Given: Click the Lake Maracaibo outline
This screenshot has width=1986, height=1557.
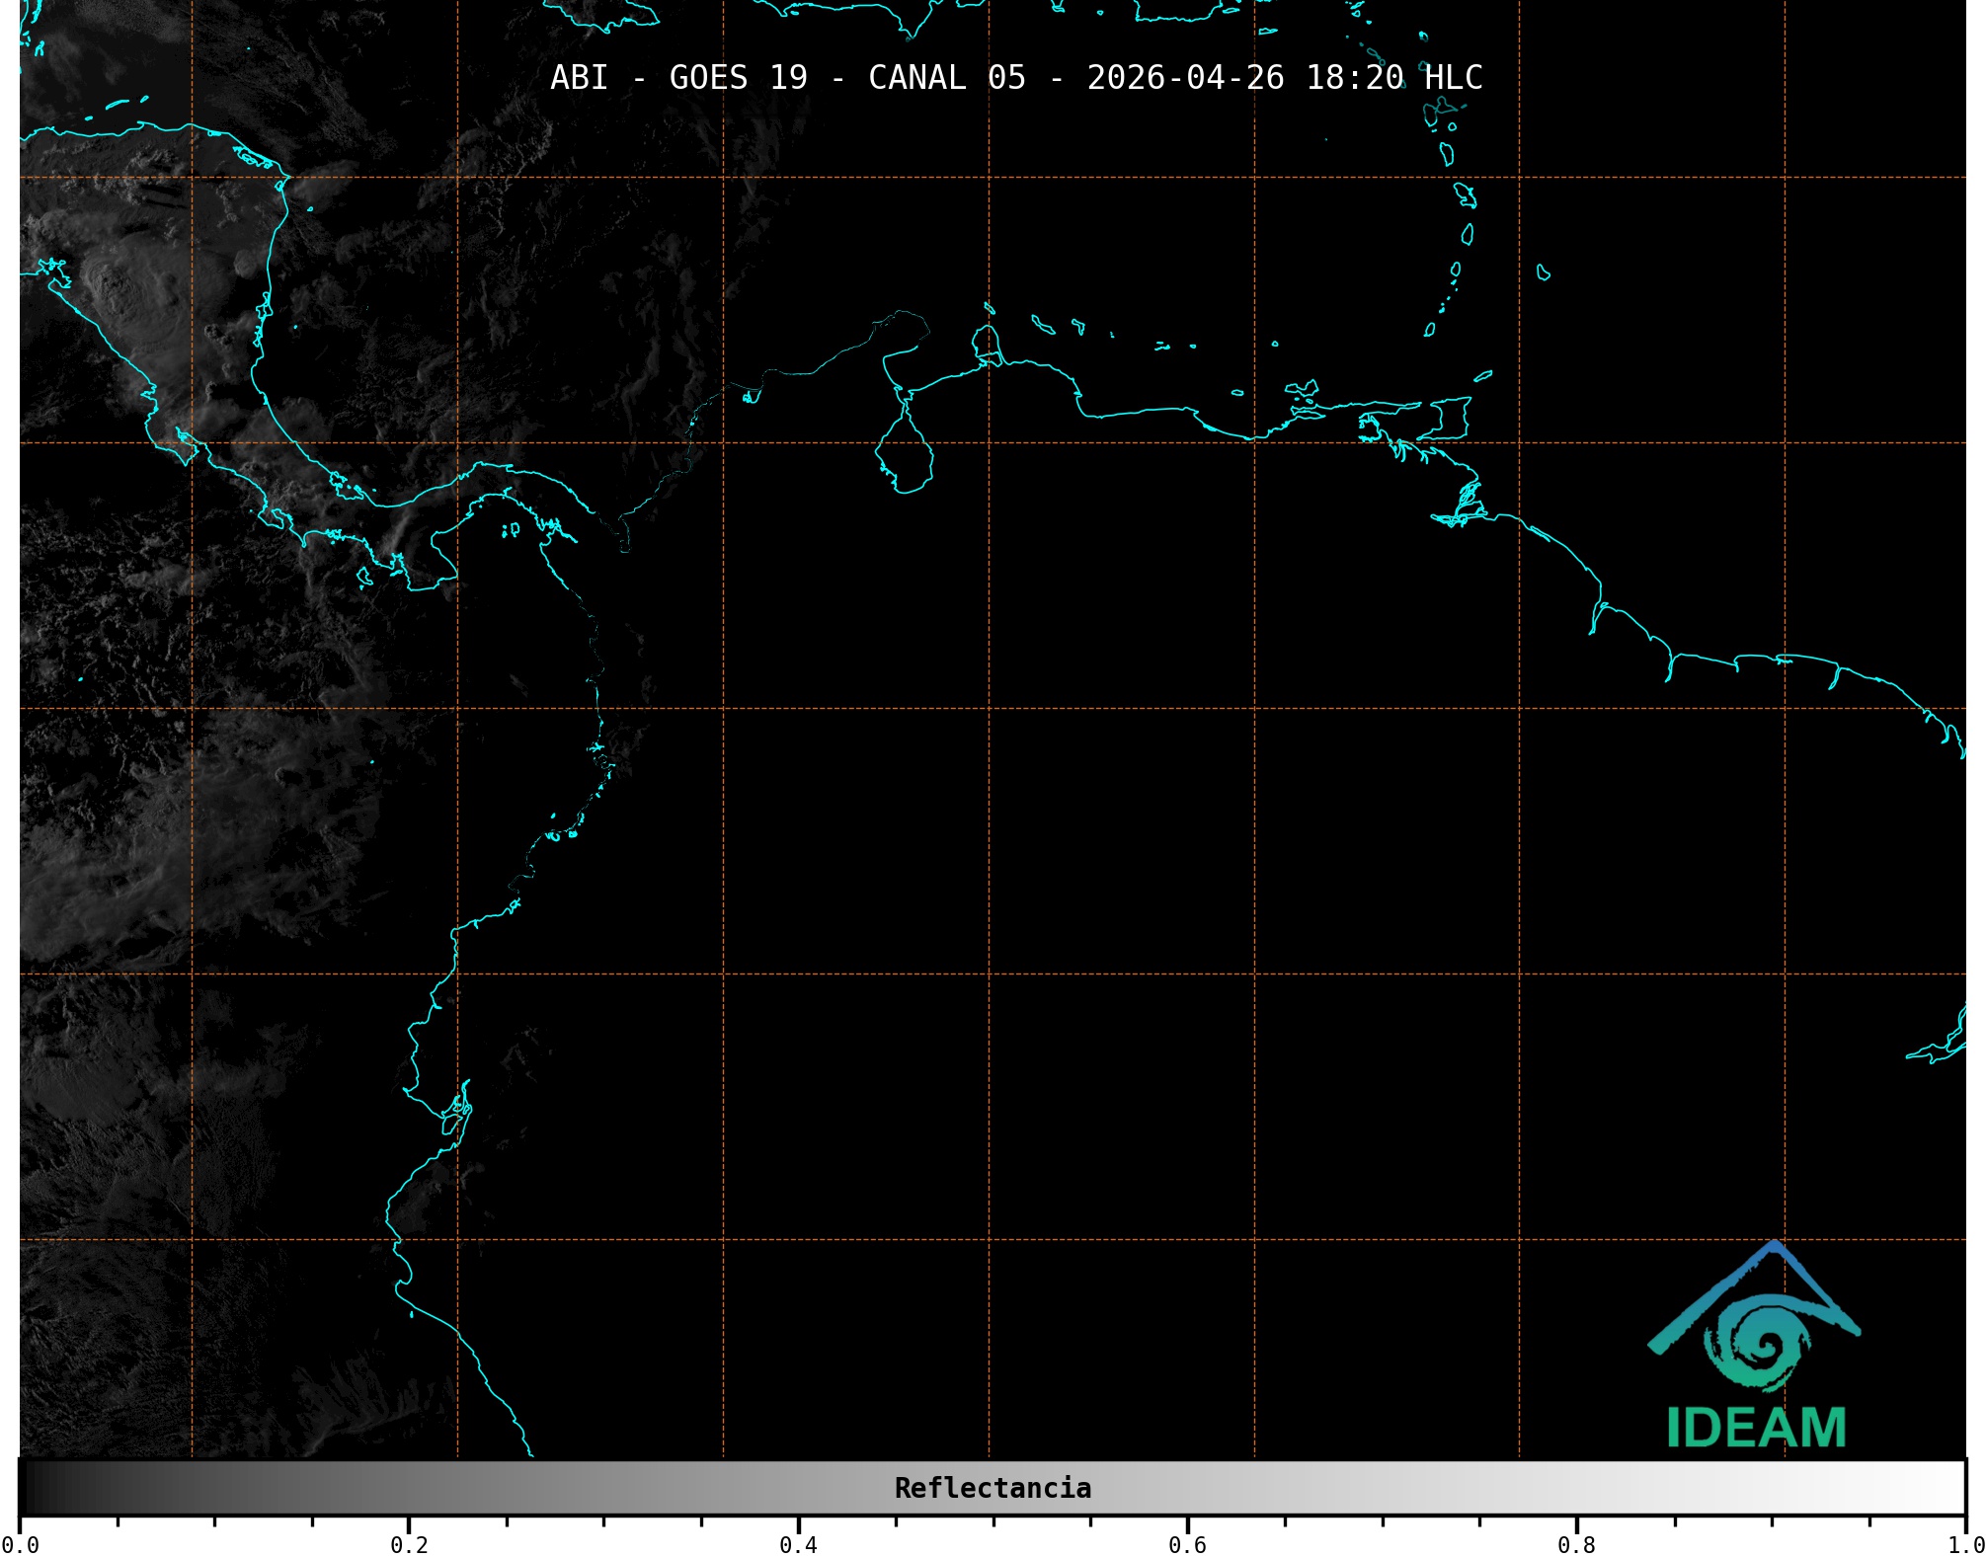Looking at the screenshot, I should [904, 453].
